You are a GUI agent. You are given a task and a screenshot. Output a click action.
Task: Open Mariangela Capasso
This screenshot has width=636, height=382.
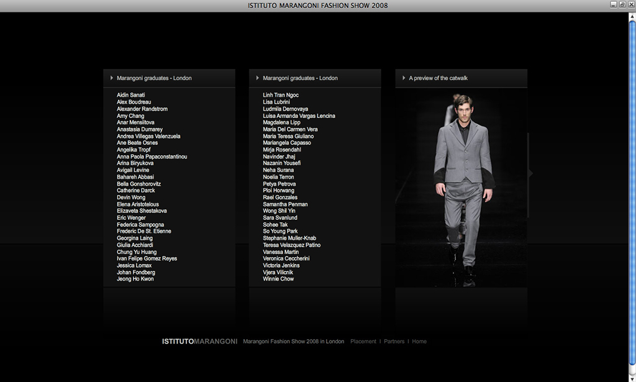(x=287, y=143)
